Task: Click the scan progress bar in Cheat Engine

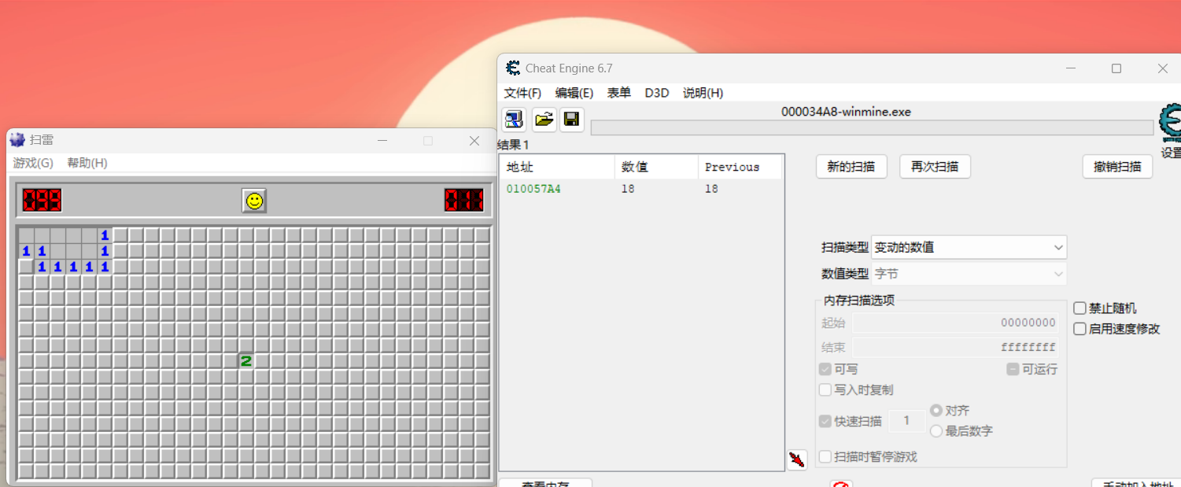Action: [x=872, y=127]
